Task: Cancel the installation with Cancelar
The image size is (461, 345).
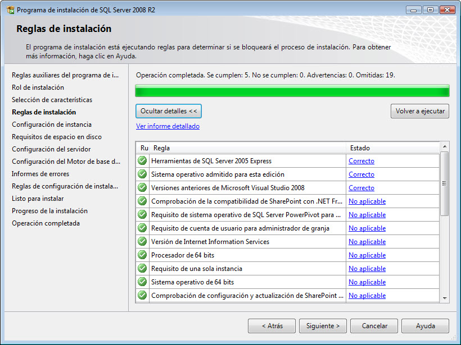Action: coord(374,326)
